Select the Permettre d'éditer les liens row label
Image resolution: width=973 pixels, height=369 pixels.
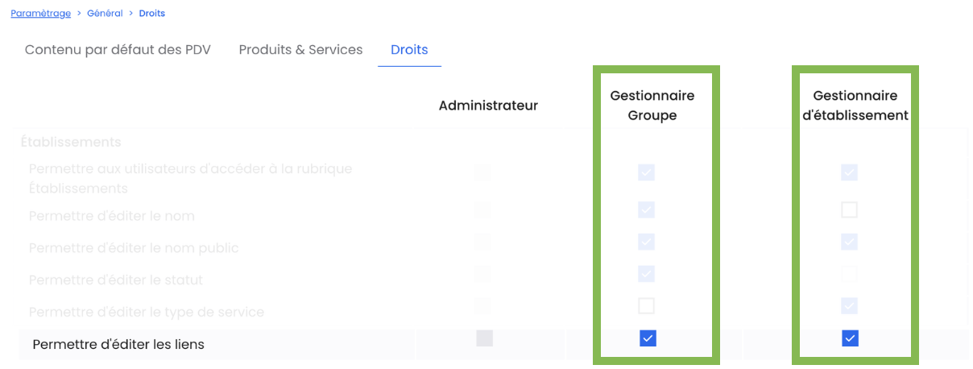click(118, 345)
